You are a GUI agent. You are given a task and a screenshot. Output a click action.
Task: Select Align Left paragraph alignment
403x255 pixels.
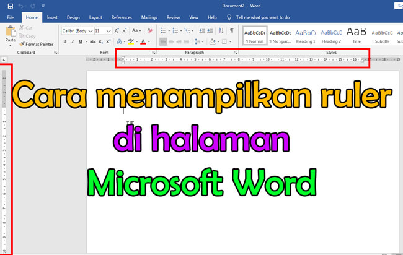[163, 41]
